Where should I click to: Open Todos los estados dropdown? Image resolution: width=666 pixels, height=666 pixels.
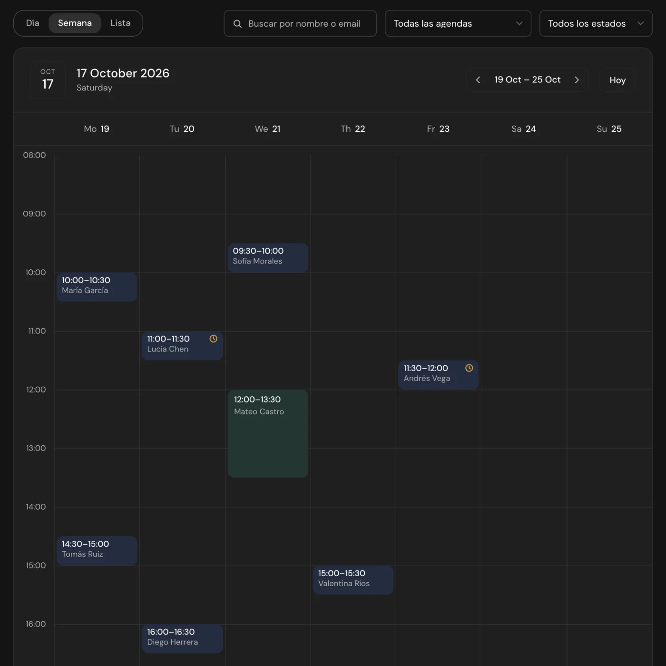pos(596,23)
